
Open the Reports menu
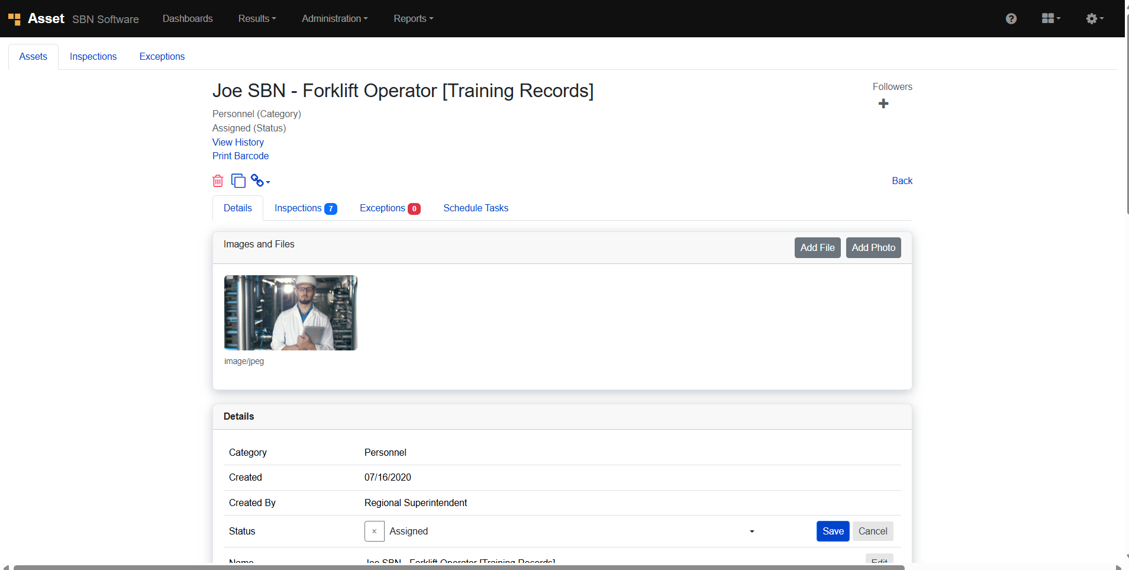[414, 18]
